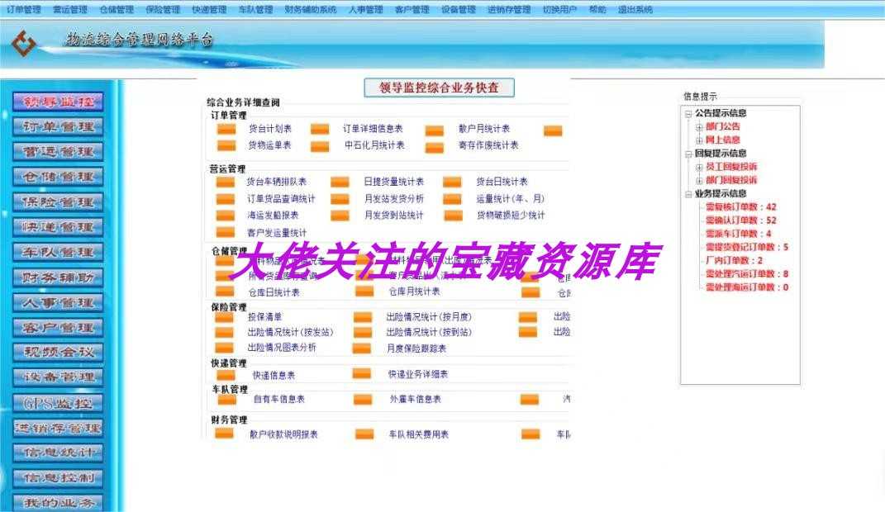Open the 出险情况统计(按发站) report link
Screen dimensions: 885x512
291,332
